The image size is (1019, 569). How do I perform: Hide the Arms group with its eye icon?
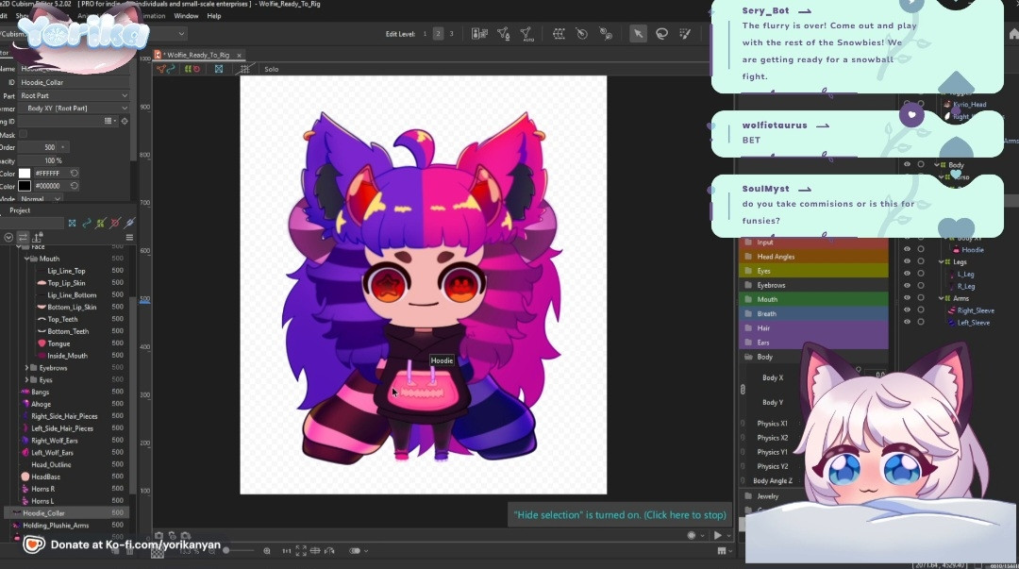click(908, 298)
